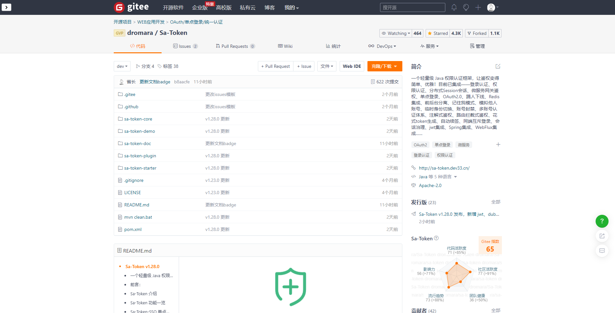Click the Gitee 指数 65 score badge

click(x=490, y=246)
